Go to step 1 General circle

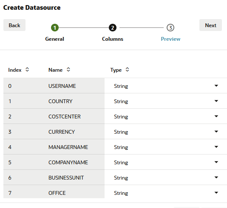tap(55, 28)
